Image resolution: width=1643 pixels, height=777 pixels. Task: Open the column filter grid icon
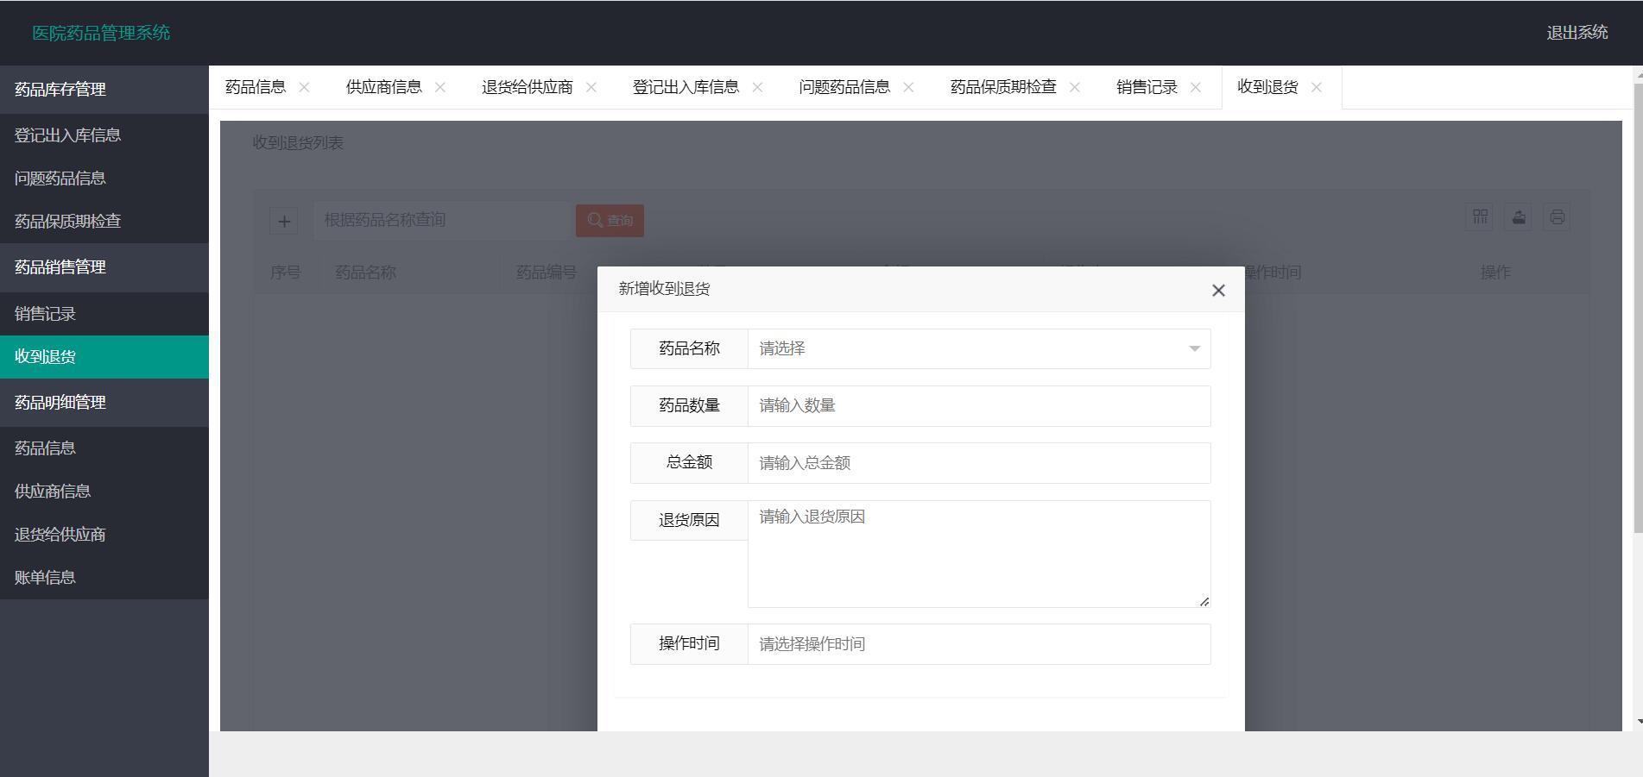pyautogui.click(x=1480, y=217)
